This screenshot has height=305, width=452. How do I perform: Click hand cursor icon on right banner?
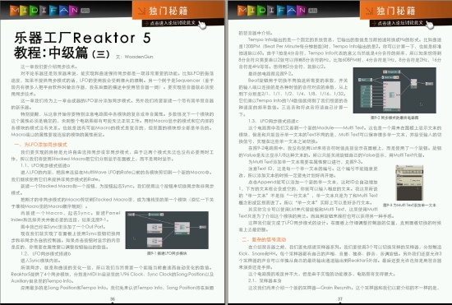(430, 25)
